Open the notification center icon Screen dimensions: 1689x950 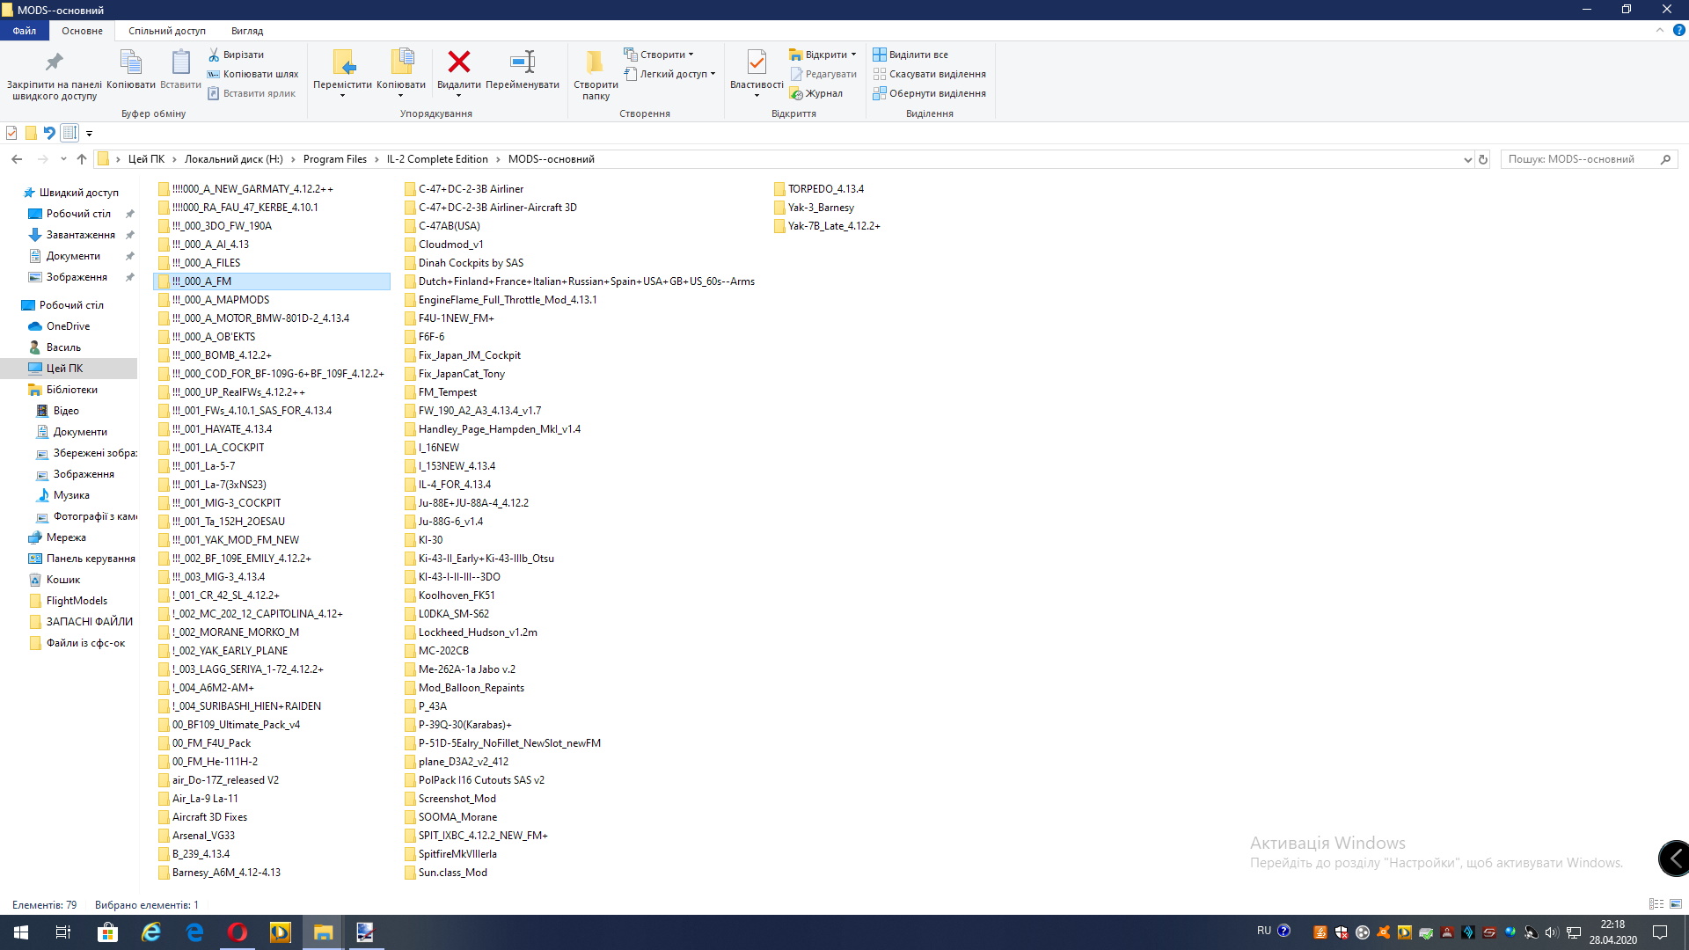[x=1660, y=932]
